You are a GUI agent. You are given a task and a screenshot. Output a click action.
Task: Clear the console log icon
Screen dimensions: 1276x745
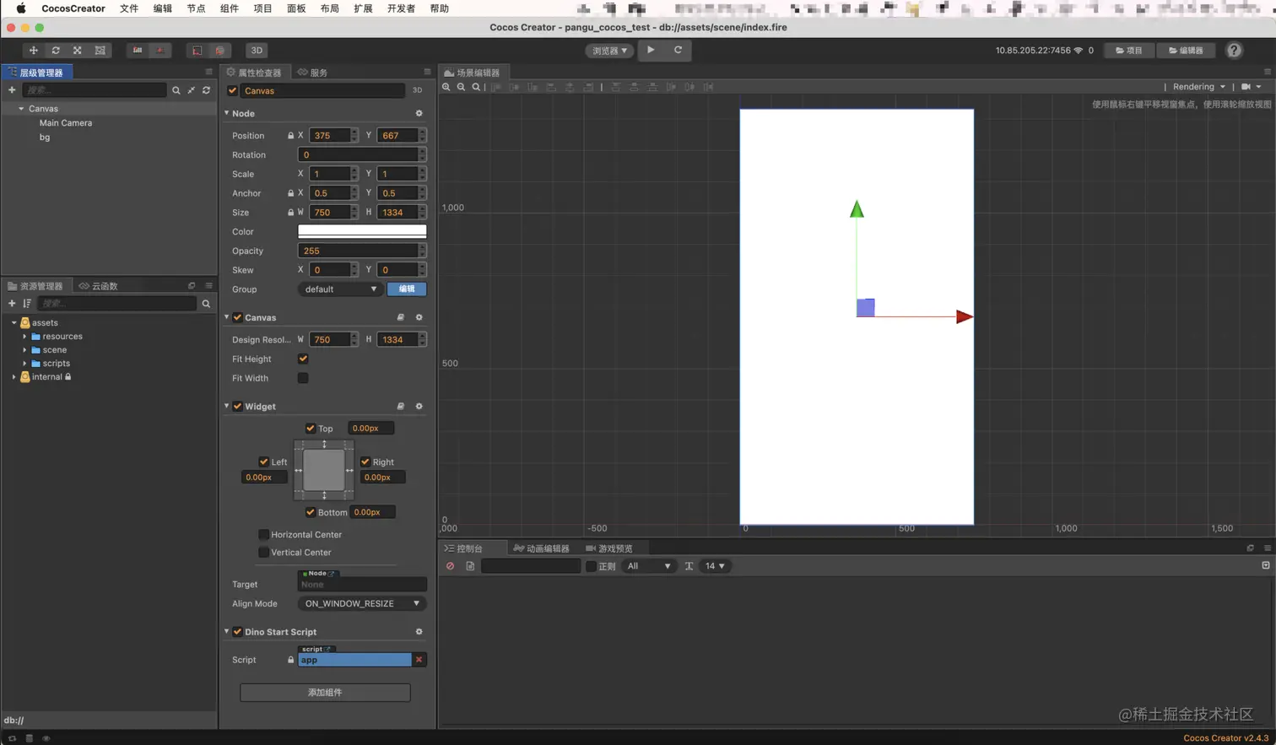click(x=450, y=566)
